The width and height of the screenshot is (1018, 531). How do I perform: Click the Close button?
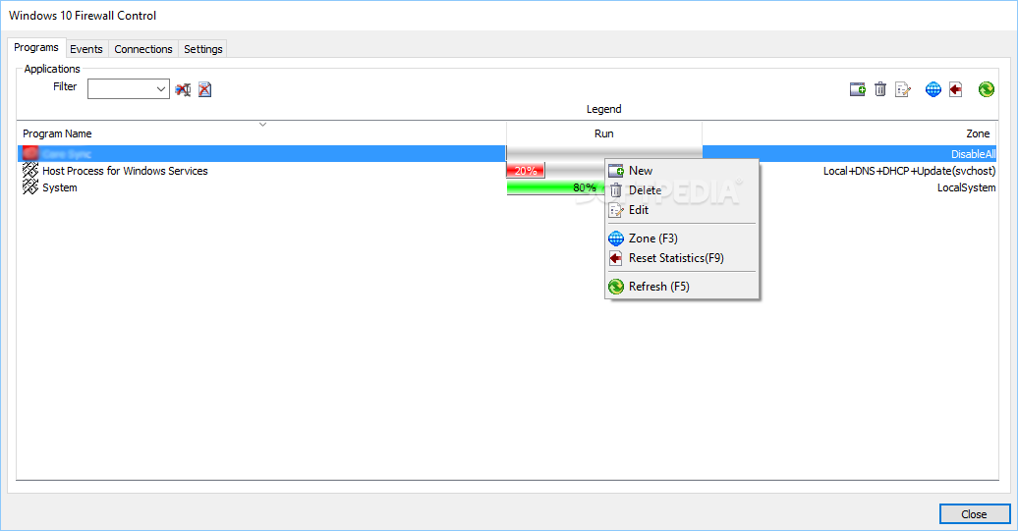point(975,514)
